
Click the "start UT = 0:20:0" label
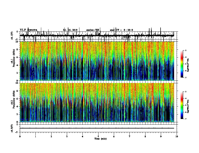(x=121, y=30)
